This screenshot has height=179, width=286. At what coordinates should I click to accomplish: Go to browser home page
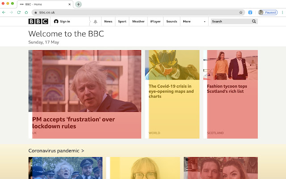click(26, 13)
